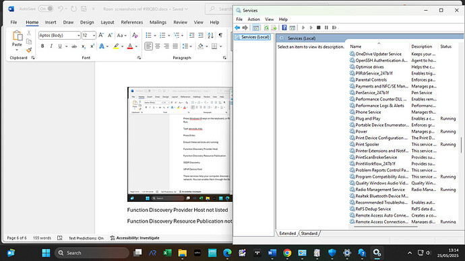Click Accessibility: Investigate in Word status bar
This screenshot has height=261, width=465.
[x=135, y=238]
